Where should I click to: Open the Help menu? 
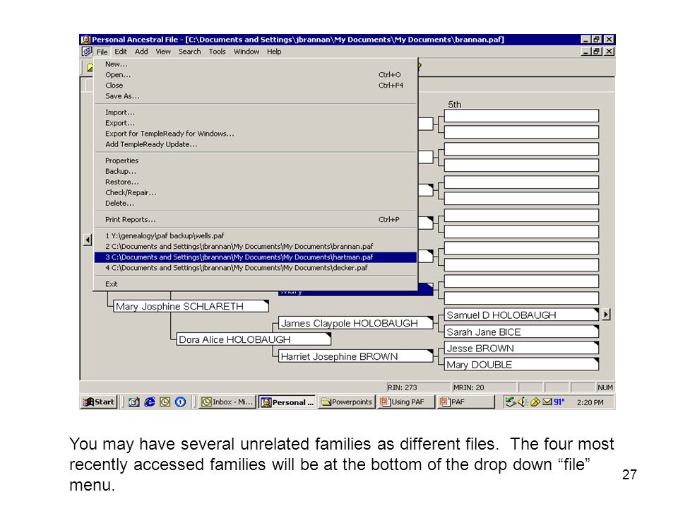coord(274,52)
